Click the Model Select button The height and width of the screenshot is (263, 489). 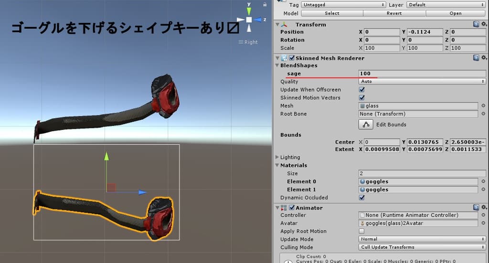pos(332,13)
